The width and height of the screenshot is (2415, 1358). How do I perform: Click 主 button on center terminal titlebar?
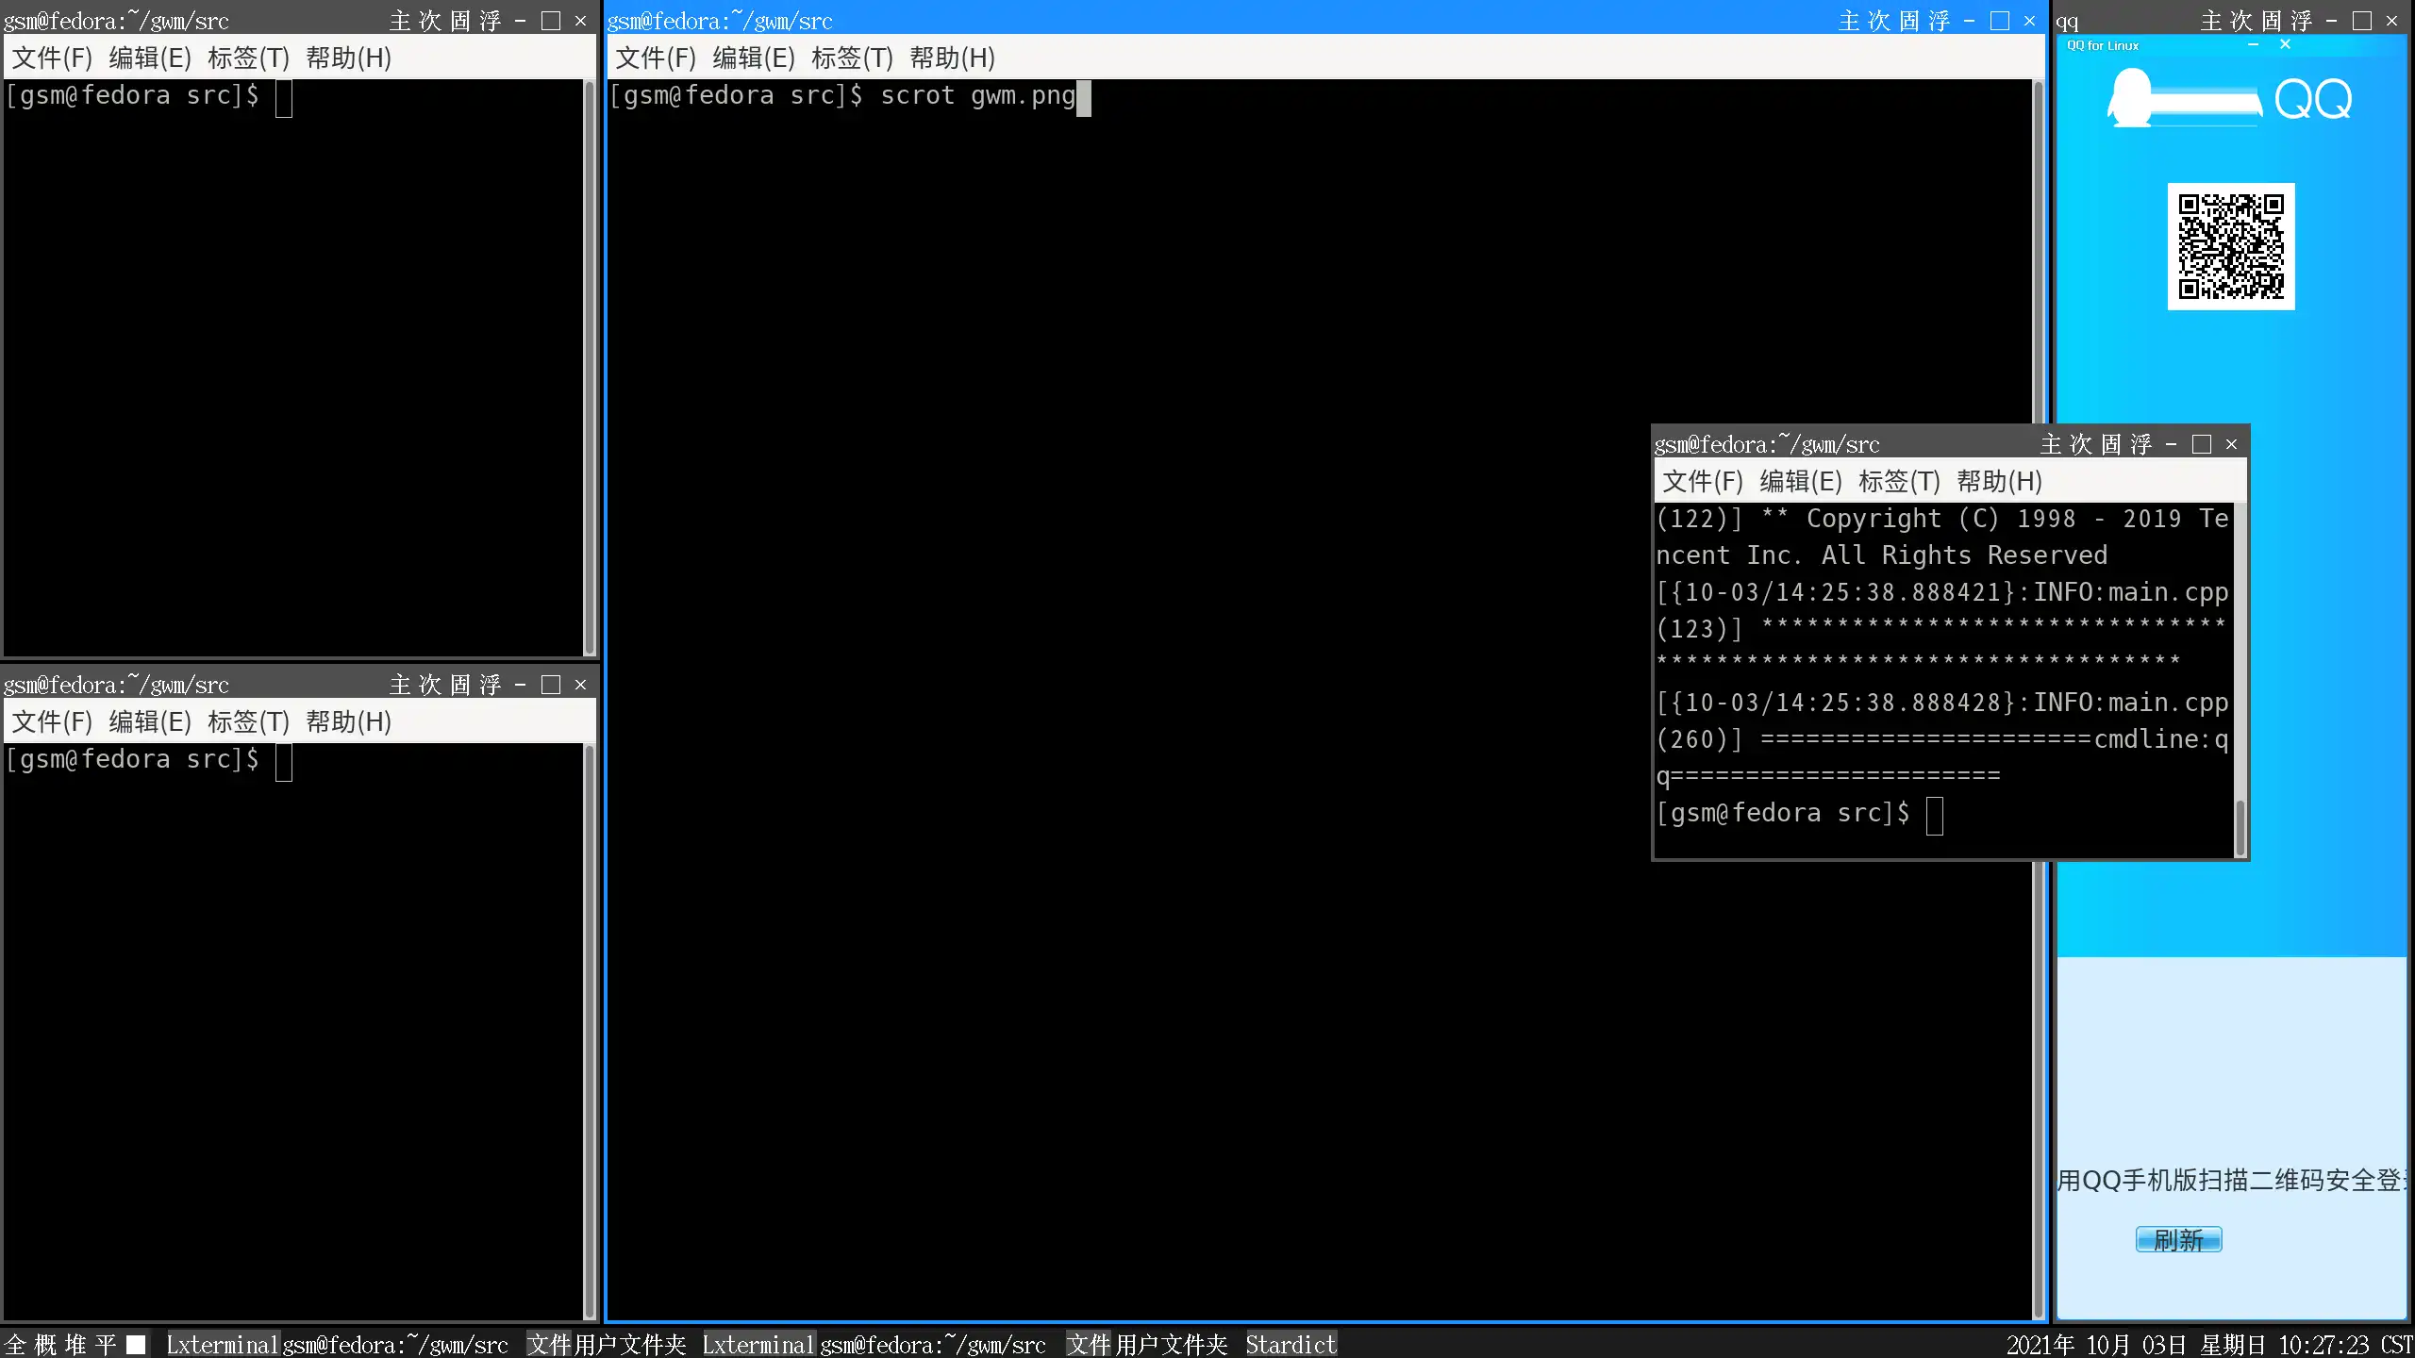pos(1849,21)
